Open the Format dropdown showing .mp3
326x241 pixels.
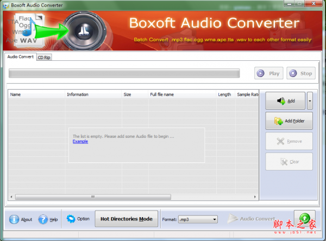point(198,219)
